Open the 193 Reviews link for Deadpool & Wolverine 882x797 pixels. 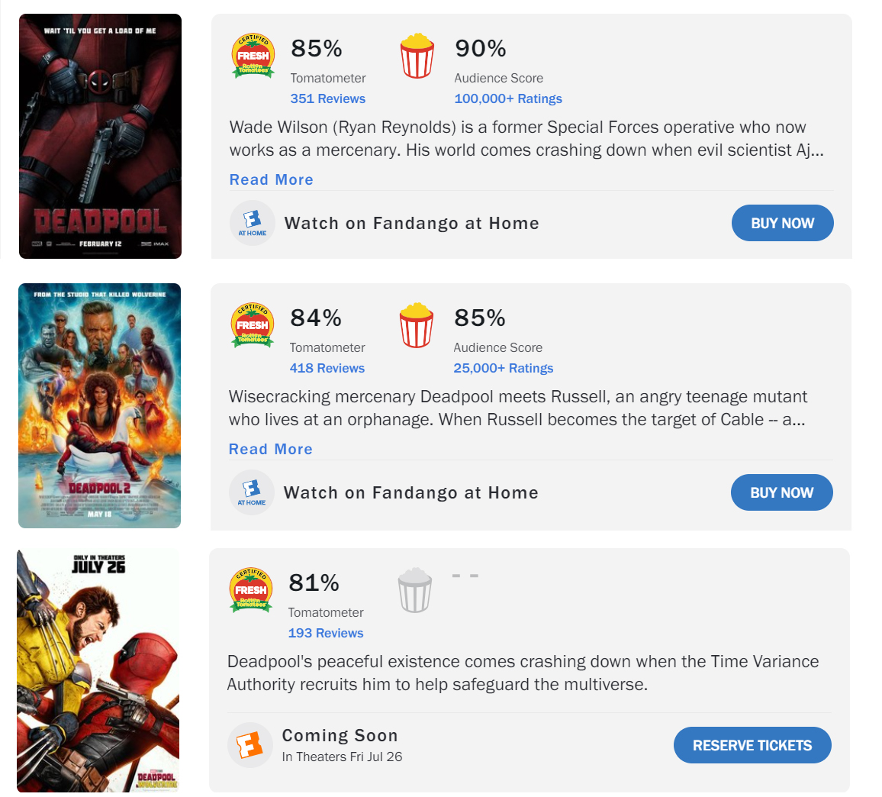pos(325,633)
